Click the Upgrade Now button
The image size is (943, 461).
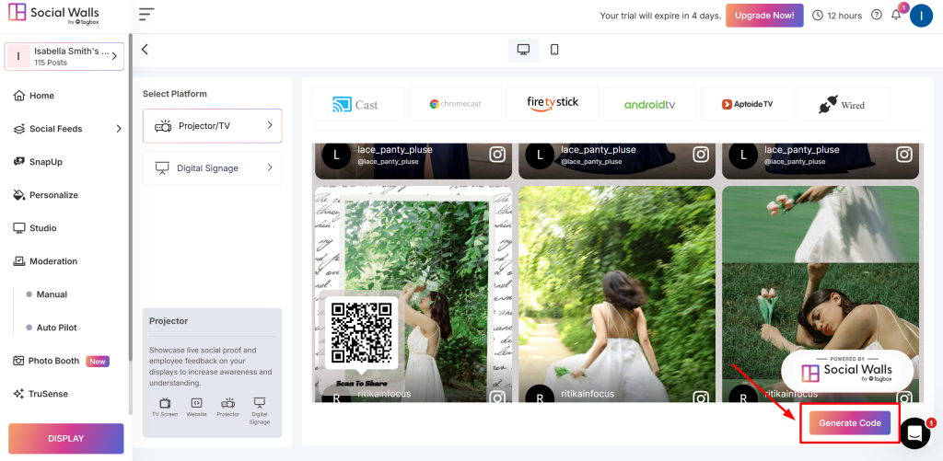tap(763, 16)
